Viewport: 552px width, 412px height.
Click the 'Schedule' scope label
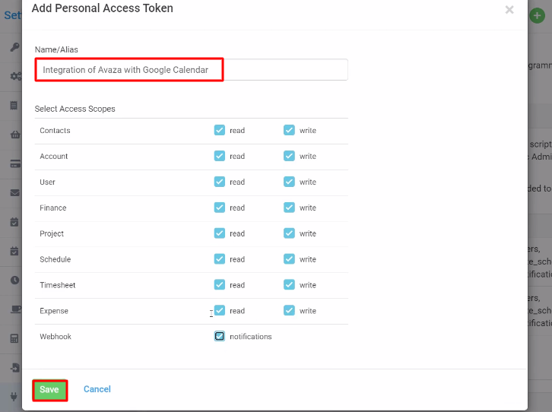(56, 259)
